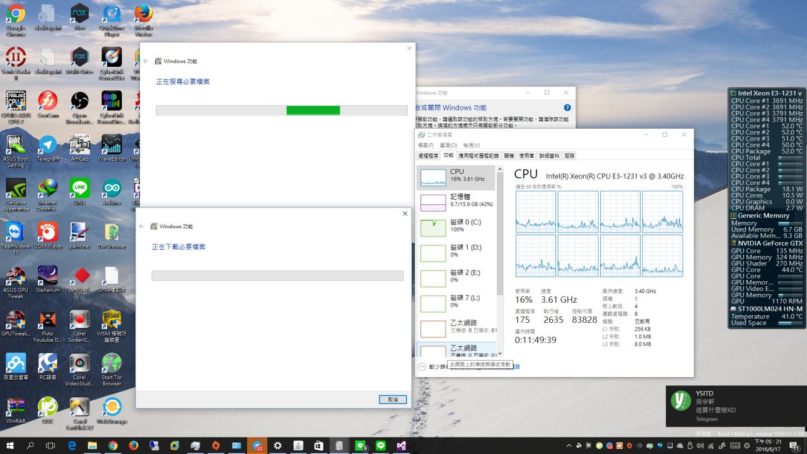Open the 檢視 (View) menu in Task Manager
This screenshot has height=454, width=807.
pyautogui.click(x=471, y=145)
